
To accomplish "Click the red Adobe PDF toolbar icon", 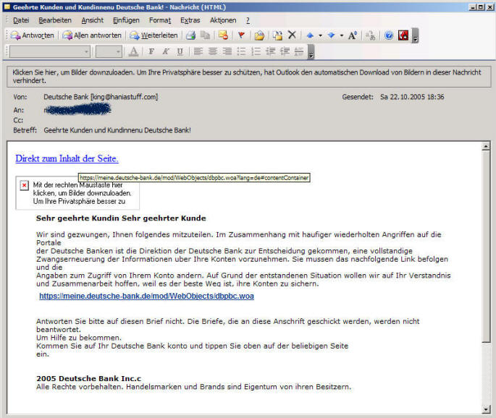I will (403, 35).
